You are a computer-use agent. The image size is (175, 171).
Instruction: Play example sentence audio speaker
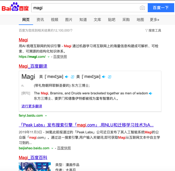pos(151,93)
